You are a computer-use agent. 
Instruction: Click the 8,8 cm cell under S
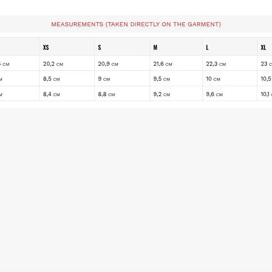106,94
